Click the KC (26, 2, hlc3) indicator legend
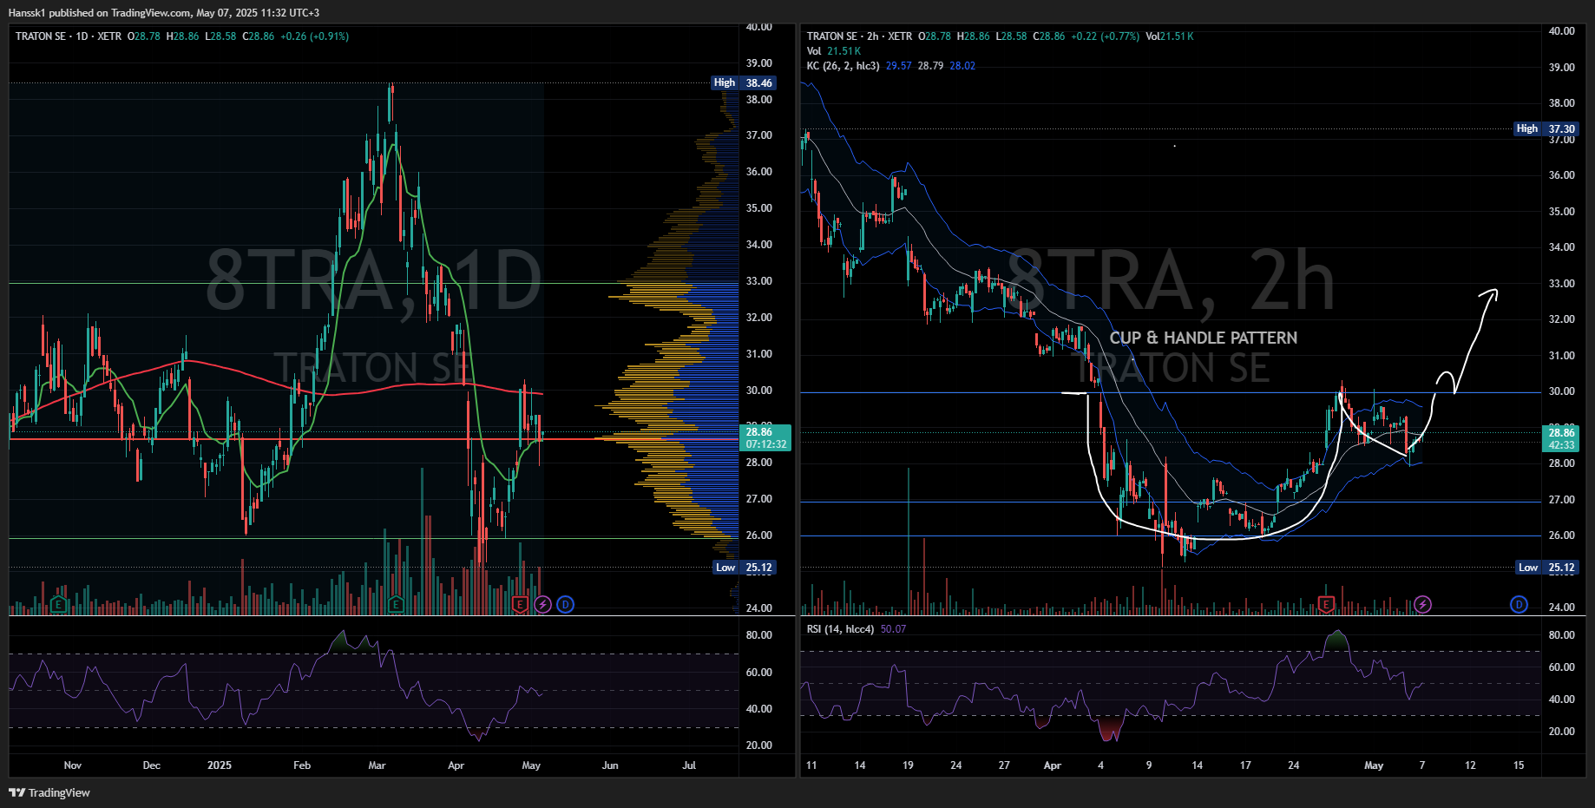1595x808 pixels. [x=843, y=66]
